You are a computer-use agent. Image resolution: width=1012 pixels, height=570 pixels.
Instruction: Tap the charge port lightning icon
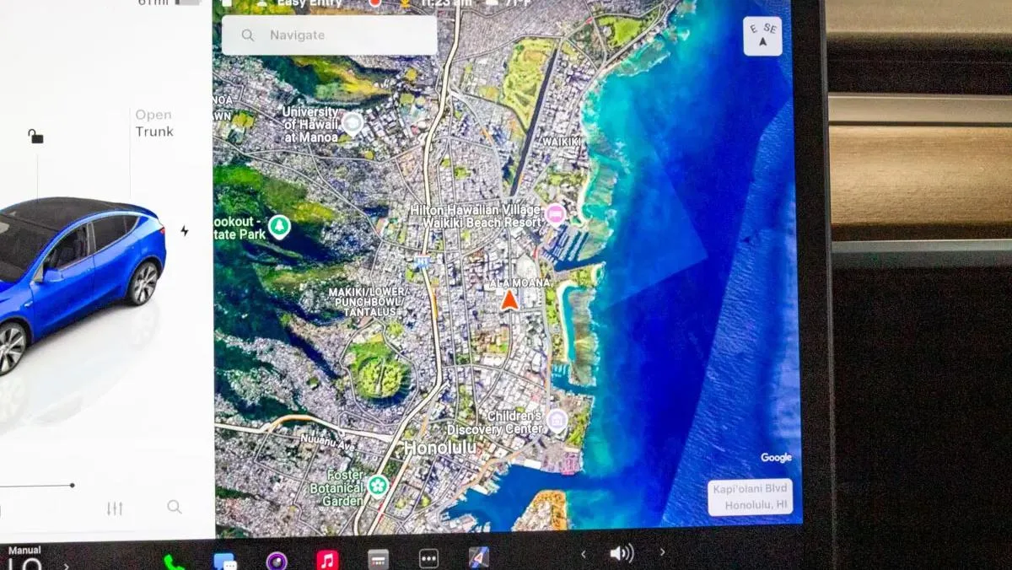tap(185, 231)
